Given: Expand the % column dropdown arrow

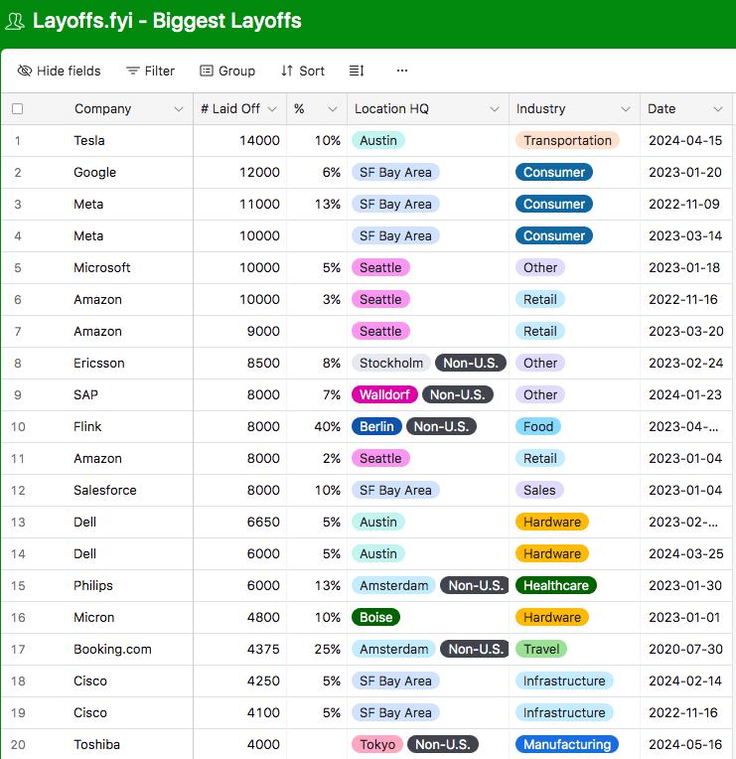Looking at the screenshot, I should [x=333, y=109].
